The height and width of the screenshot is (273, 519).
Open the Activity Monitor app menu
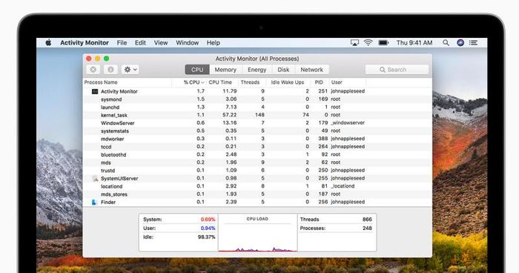pos(85,43)
